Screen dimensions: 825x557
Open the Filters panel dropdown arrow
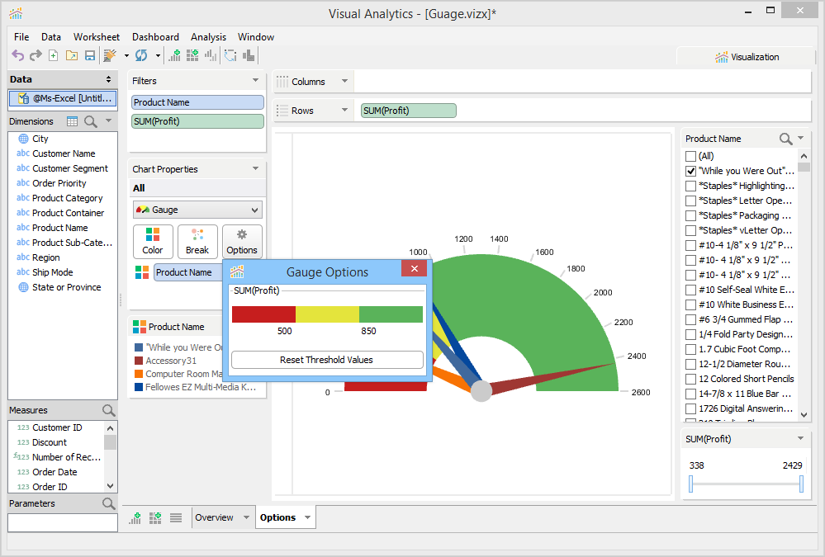(256, 81)
